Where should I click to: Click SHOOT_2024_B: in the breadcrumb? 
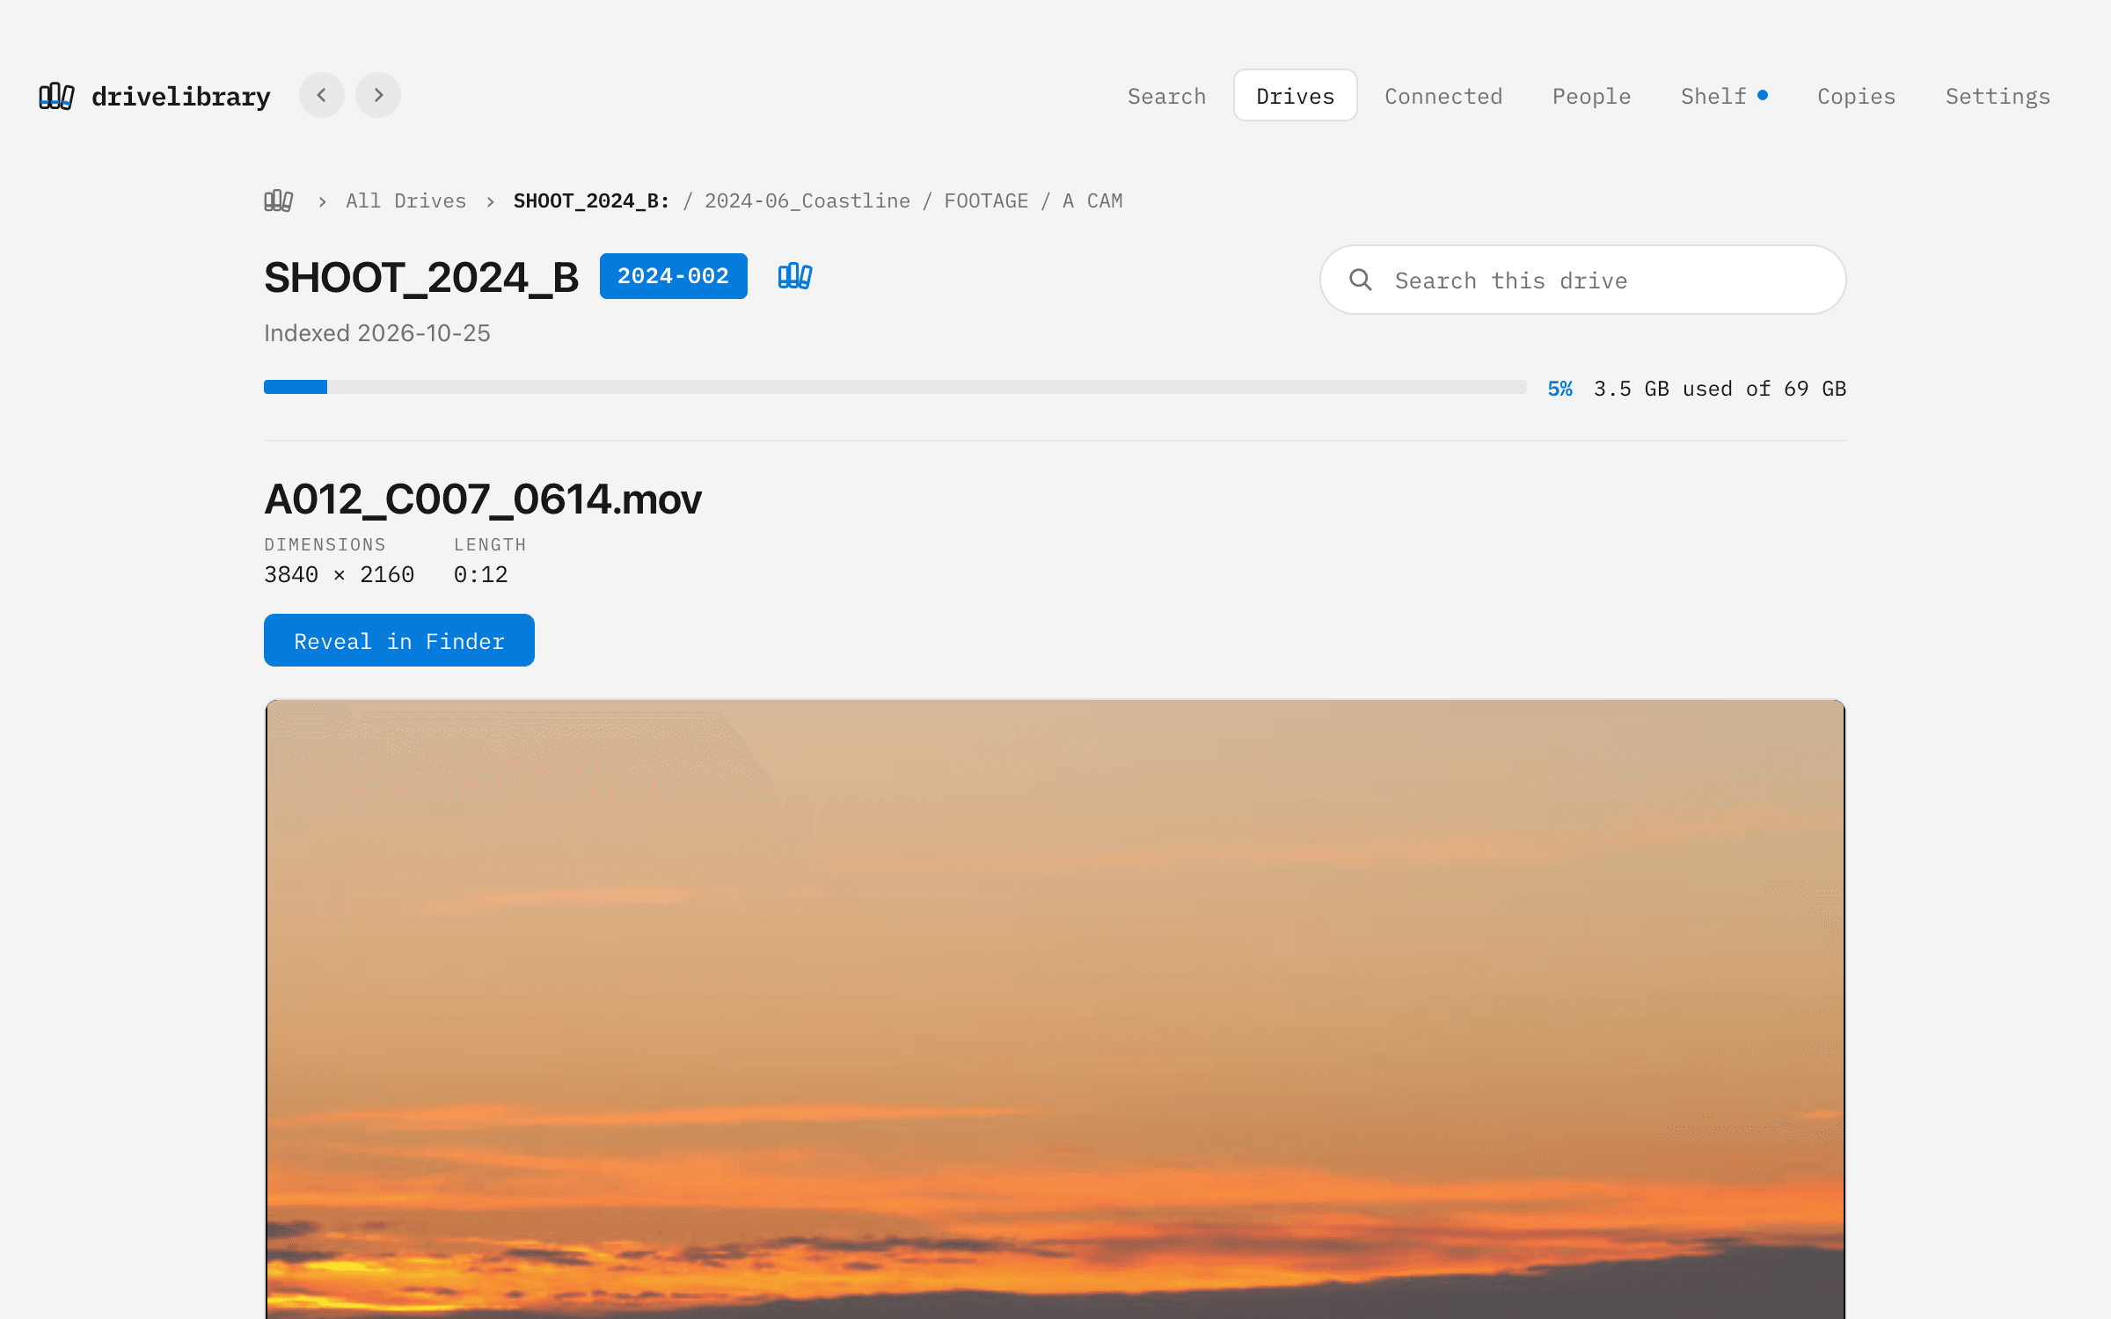[591, 201]
